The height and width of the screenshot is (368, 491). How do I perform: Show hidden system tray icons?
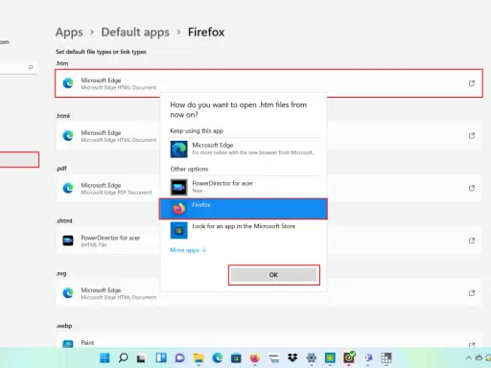click(468, 358)
